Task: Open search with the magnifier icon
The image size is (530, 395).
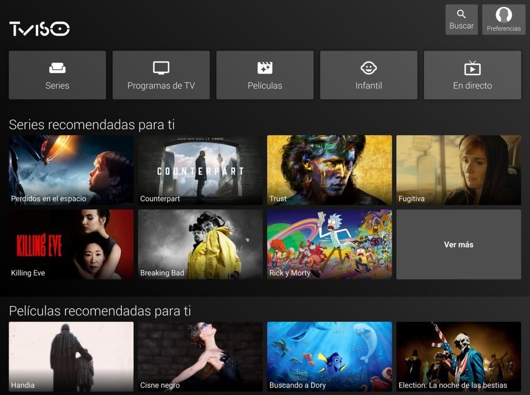Action: tap(461, 15)
